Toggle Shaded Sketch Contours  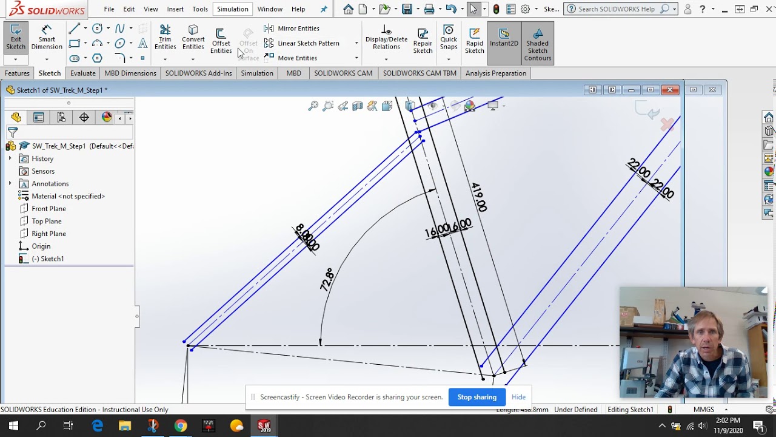(x=537, y=43)
